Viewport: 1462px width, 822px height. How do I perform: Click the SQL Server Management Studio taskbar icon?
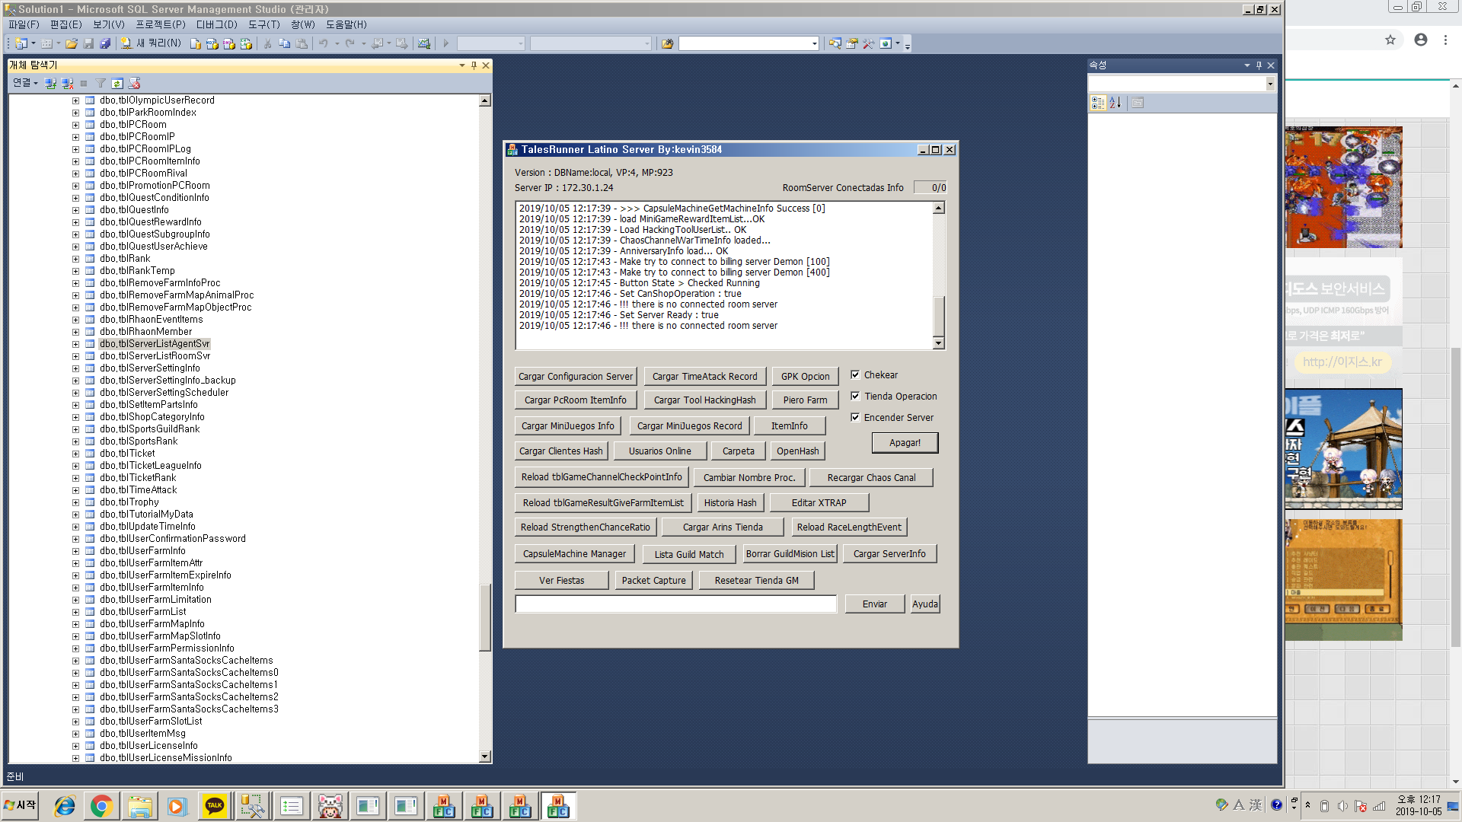click(253, 806)
